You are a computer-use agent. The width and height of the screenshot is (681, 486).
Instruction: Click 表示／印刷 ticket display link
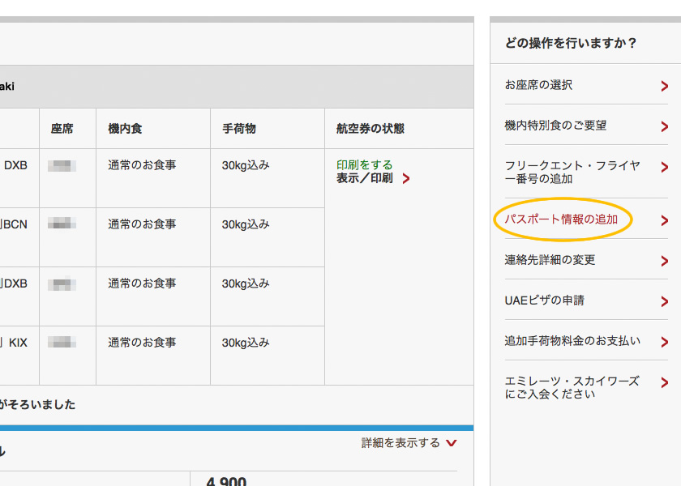pos(364,178)
